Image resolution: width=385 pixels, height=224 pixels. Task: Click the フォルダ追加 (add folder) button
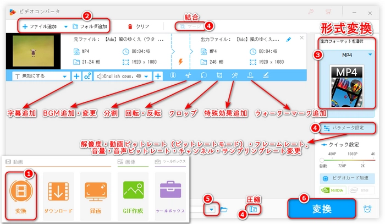tap(90, 26)
